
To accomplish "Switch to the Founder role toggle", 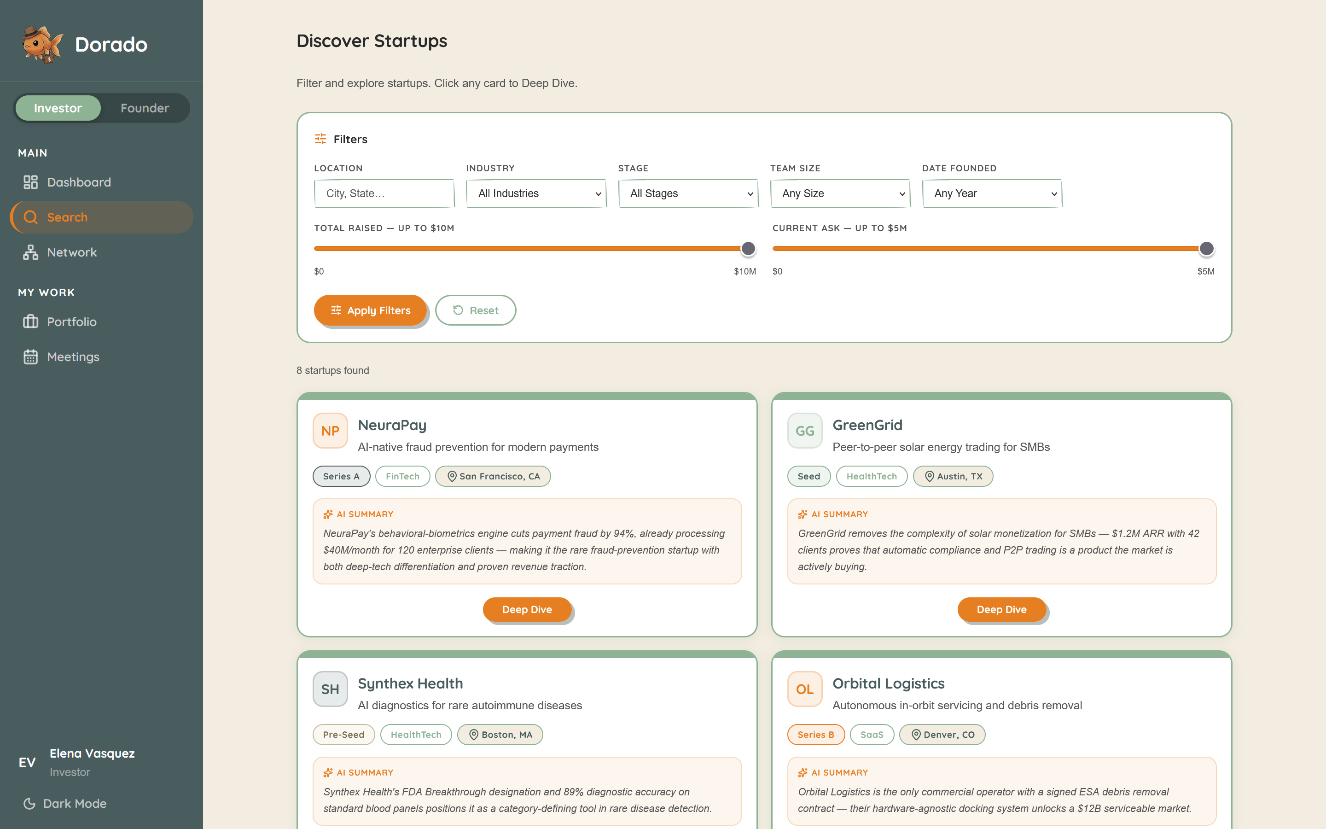I will pos(145,108).
